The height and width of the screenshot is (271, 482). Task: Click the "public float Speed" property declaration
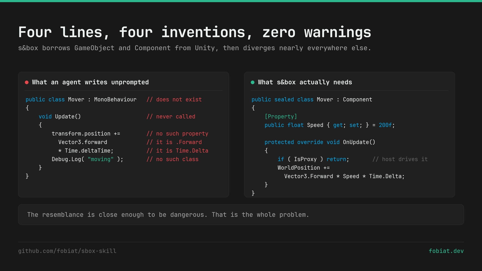[330, 125]
